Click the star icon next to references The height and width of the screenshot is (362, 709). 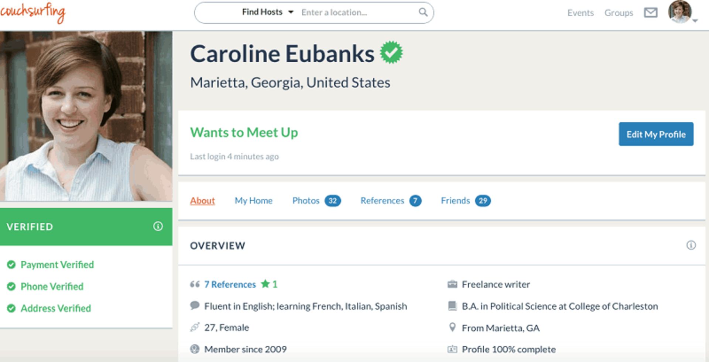click(x=265, y=284)
